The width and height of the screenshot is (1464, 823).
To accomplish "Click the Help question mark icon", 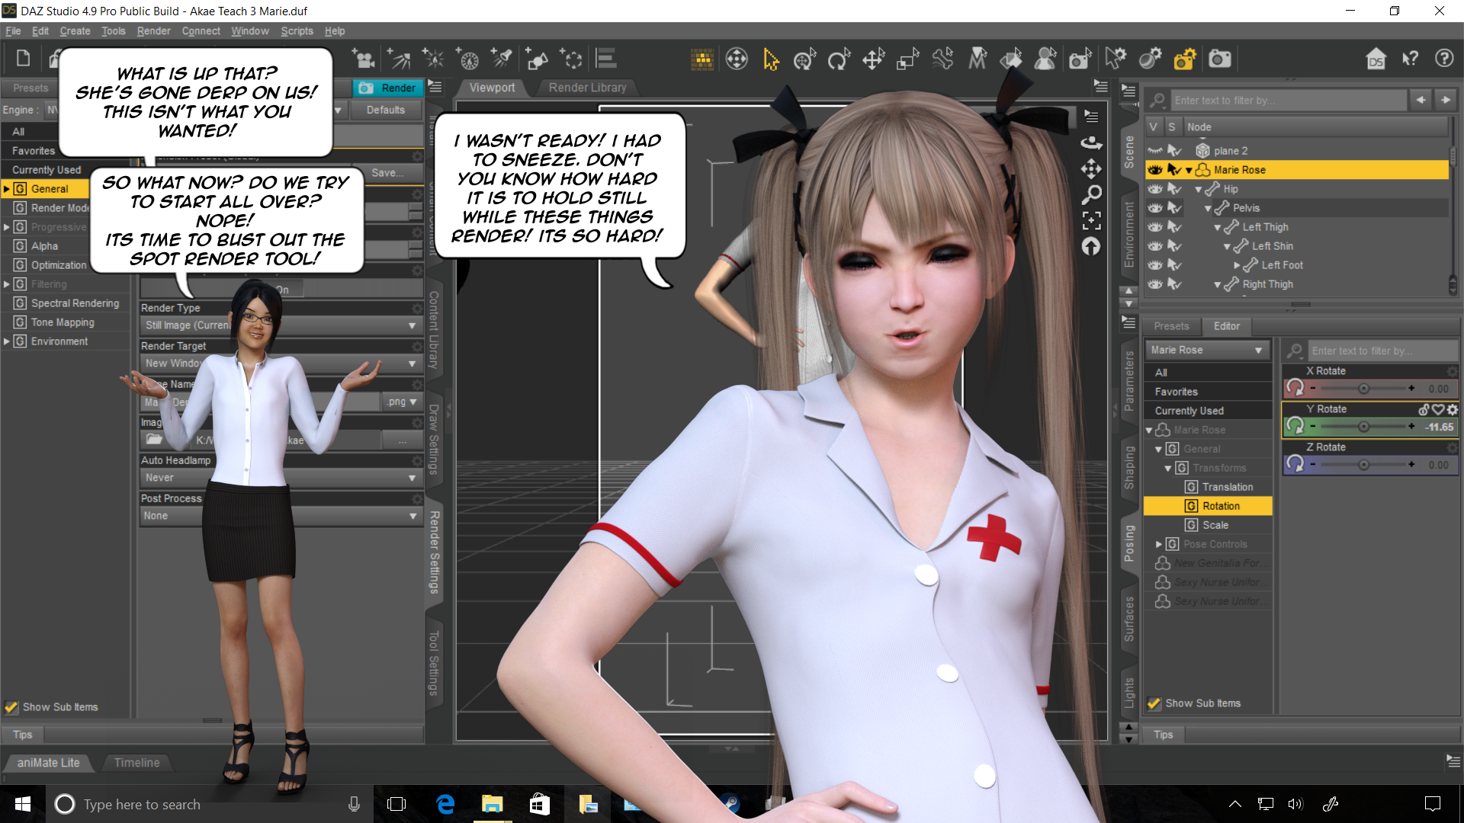I will pos(1444,59).
